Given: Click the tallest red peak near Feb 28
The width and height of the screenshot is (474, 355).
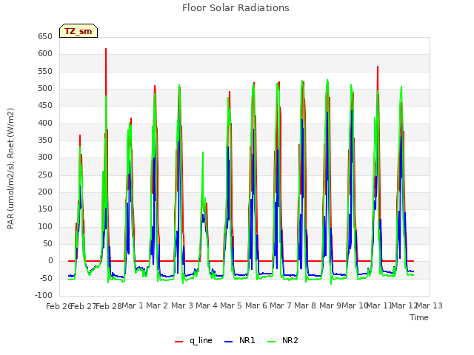Looking at the screenshot, I should pyautogui.click(x=106, y=49).
